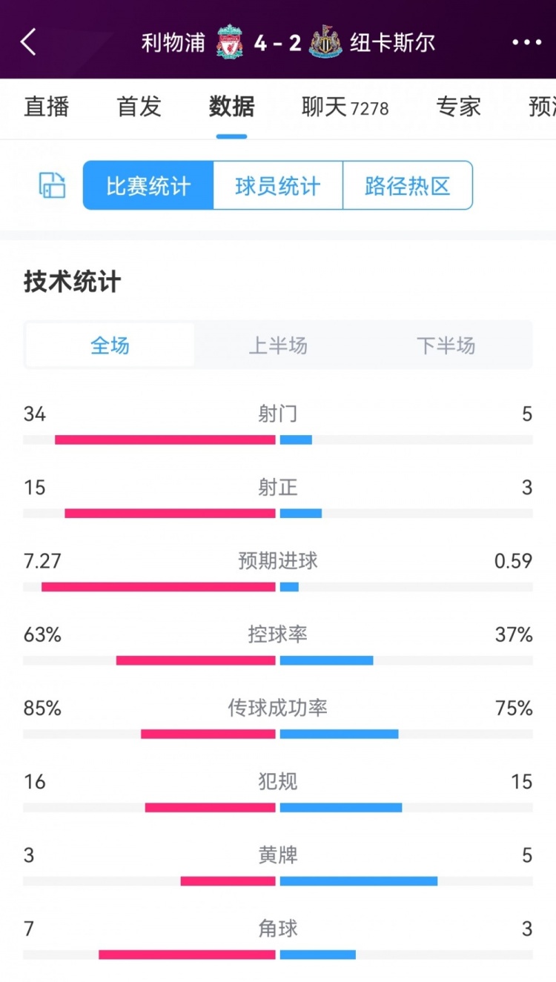Switch to the 首发 lineup tab
Image resolution: width=556 pixels, height=982 pixels.
[137, 107]
